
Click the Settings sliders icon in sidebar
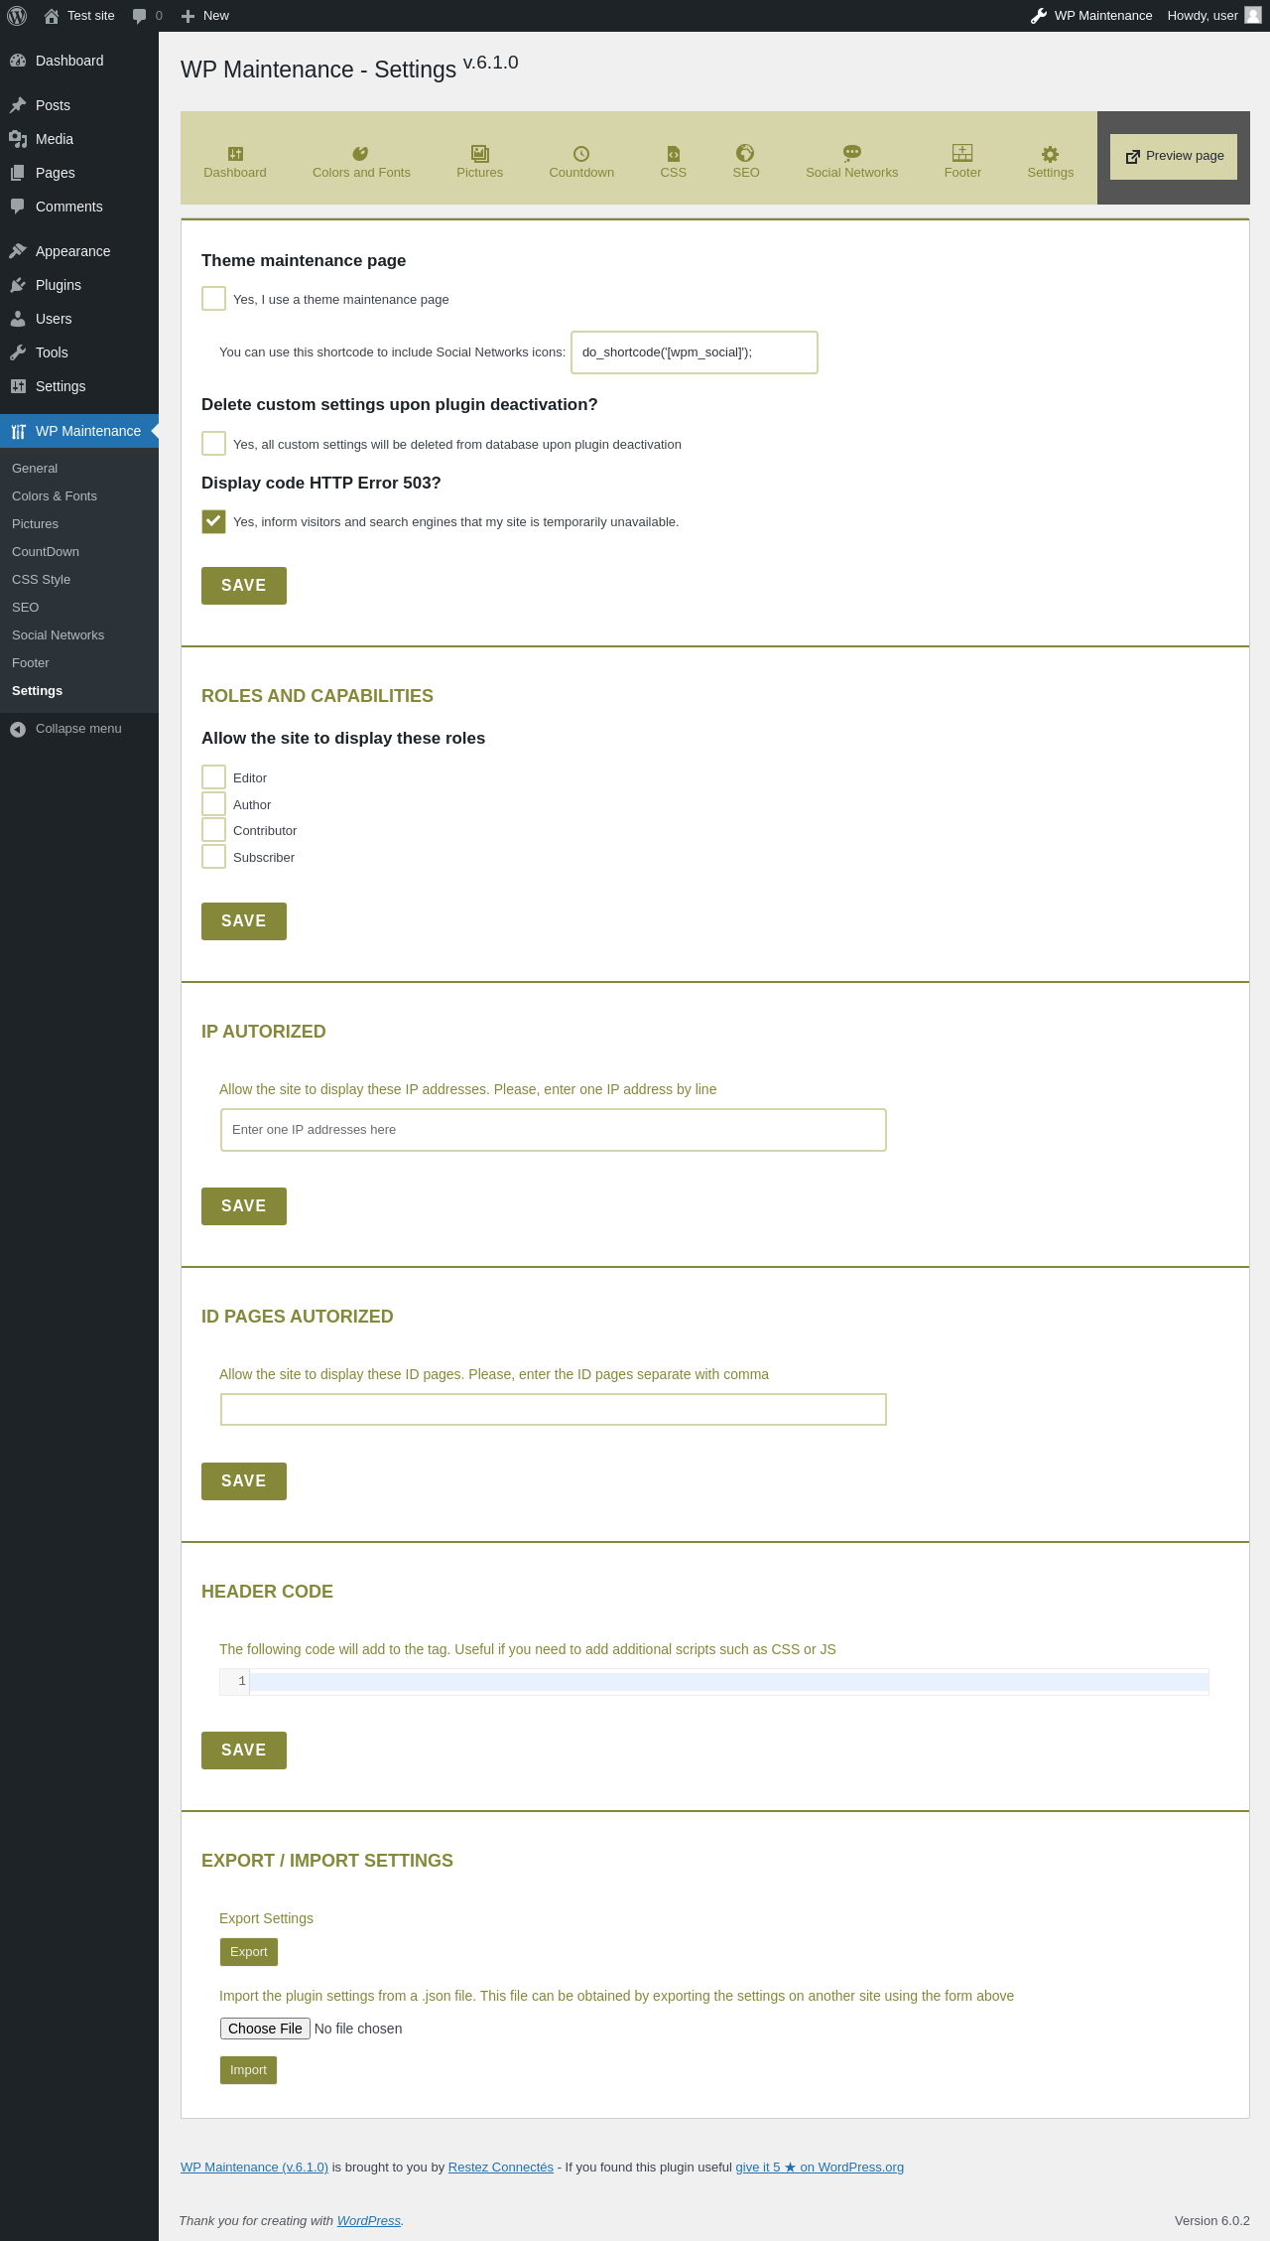click(18, 386)
